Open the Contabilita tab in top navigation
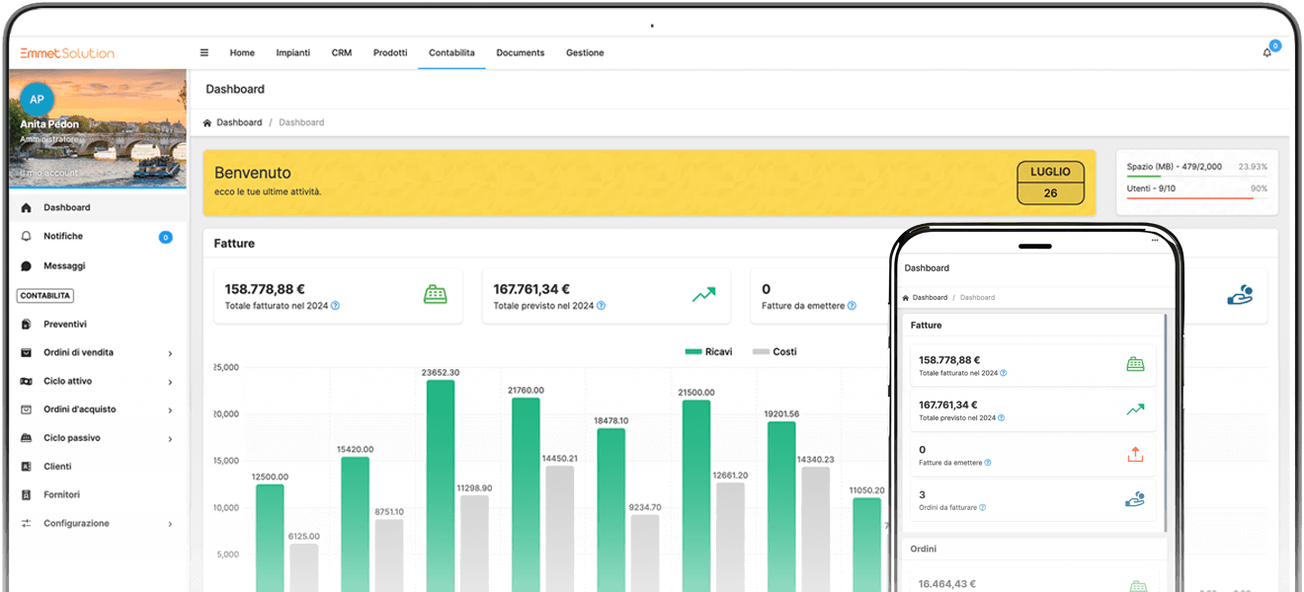Screen dimensions: 1304x592 point(451,53)
